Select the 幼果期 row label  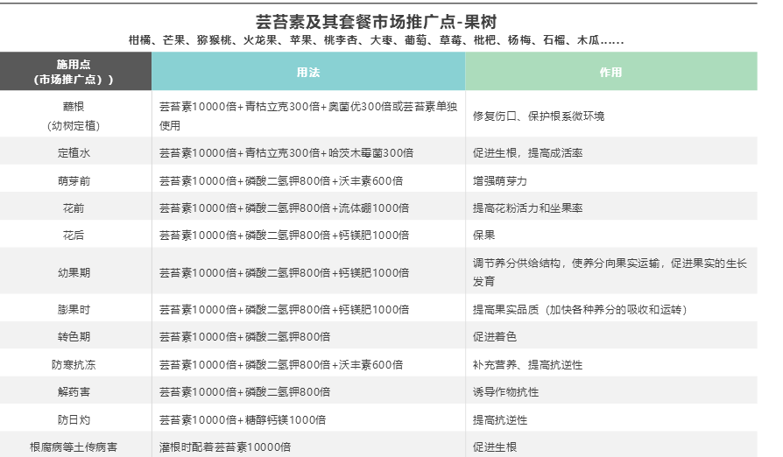coord(74,272)
